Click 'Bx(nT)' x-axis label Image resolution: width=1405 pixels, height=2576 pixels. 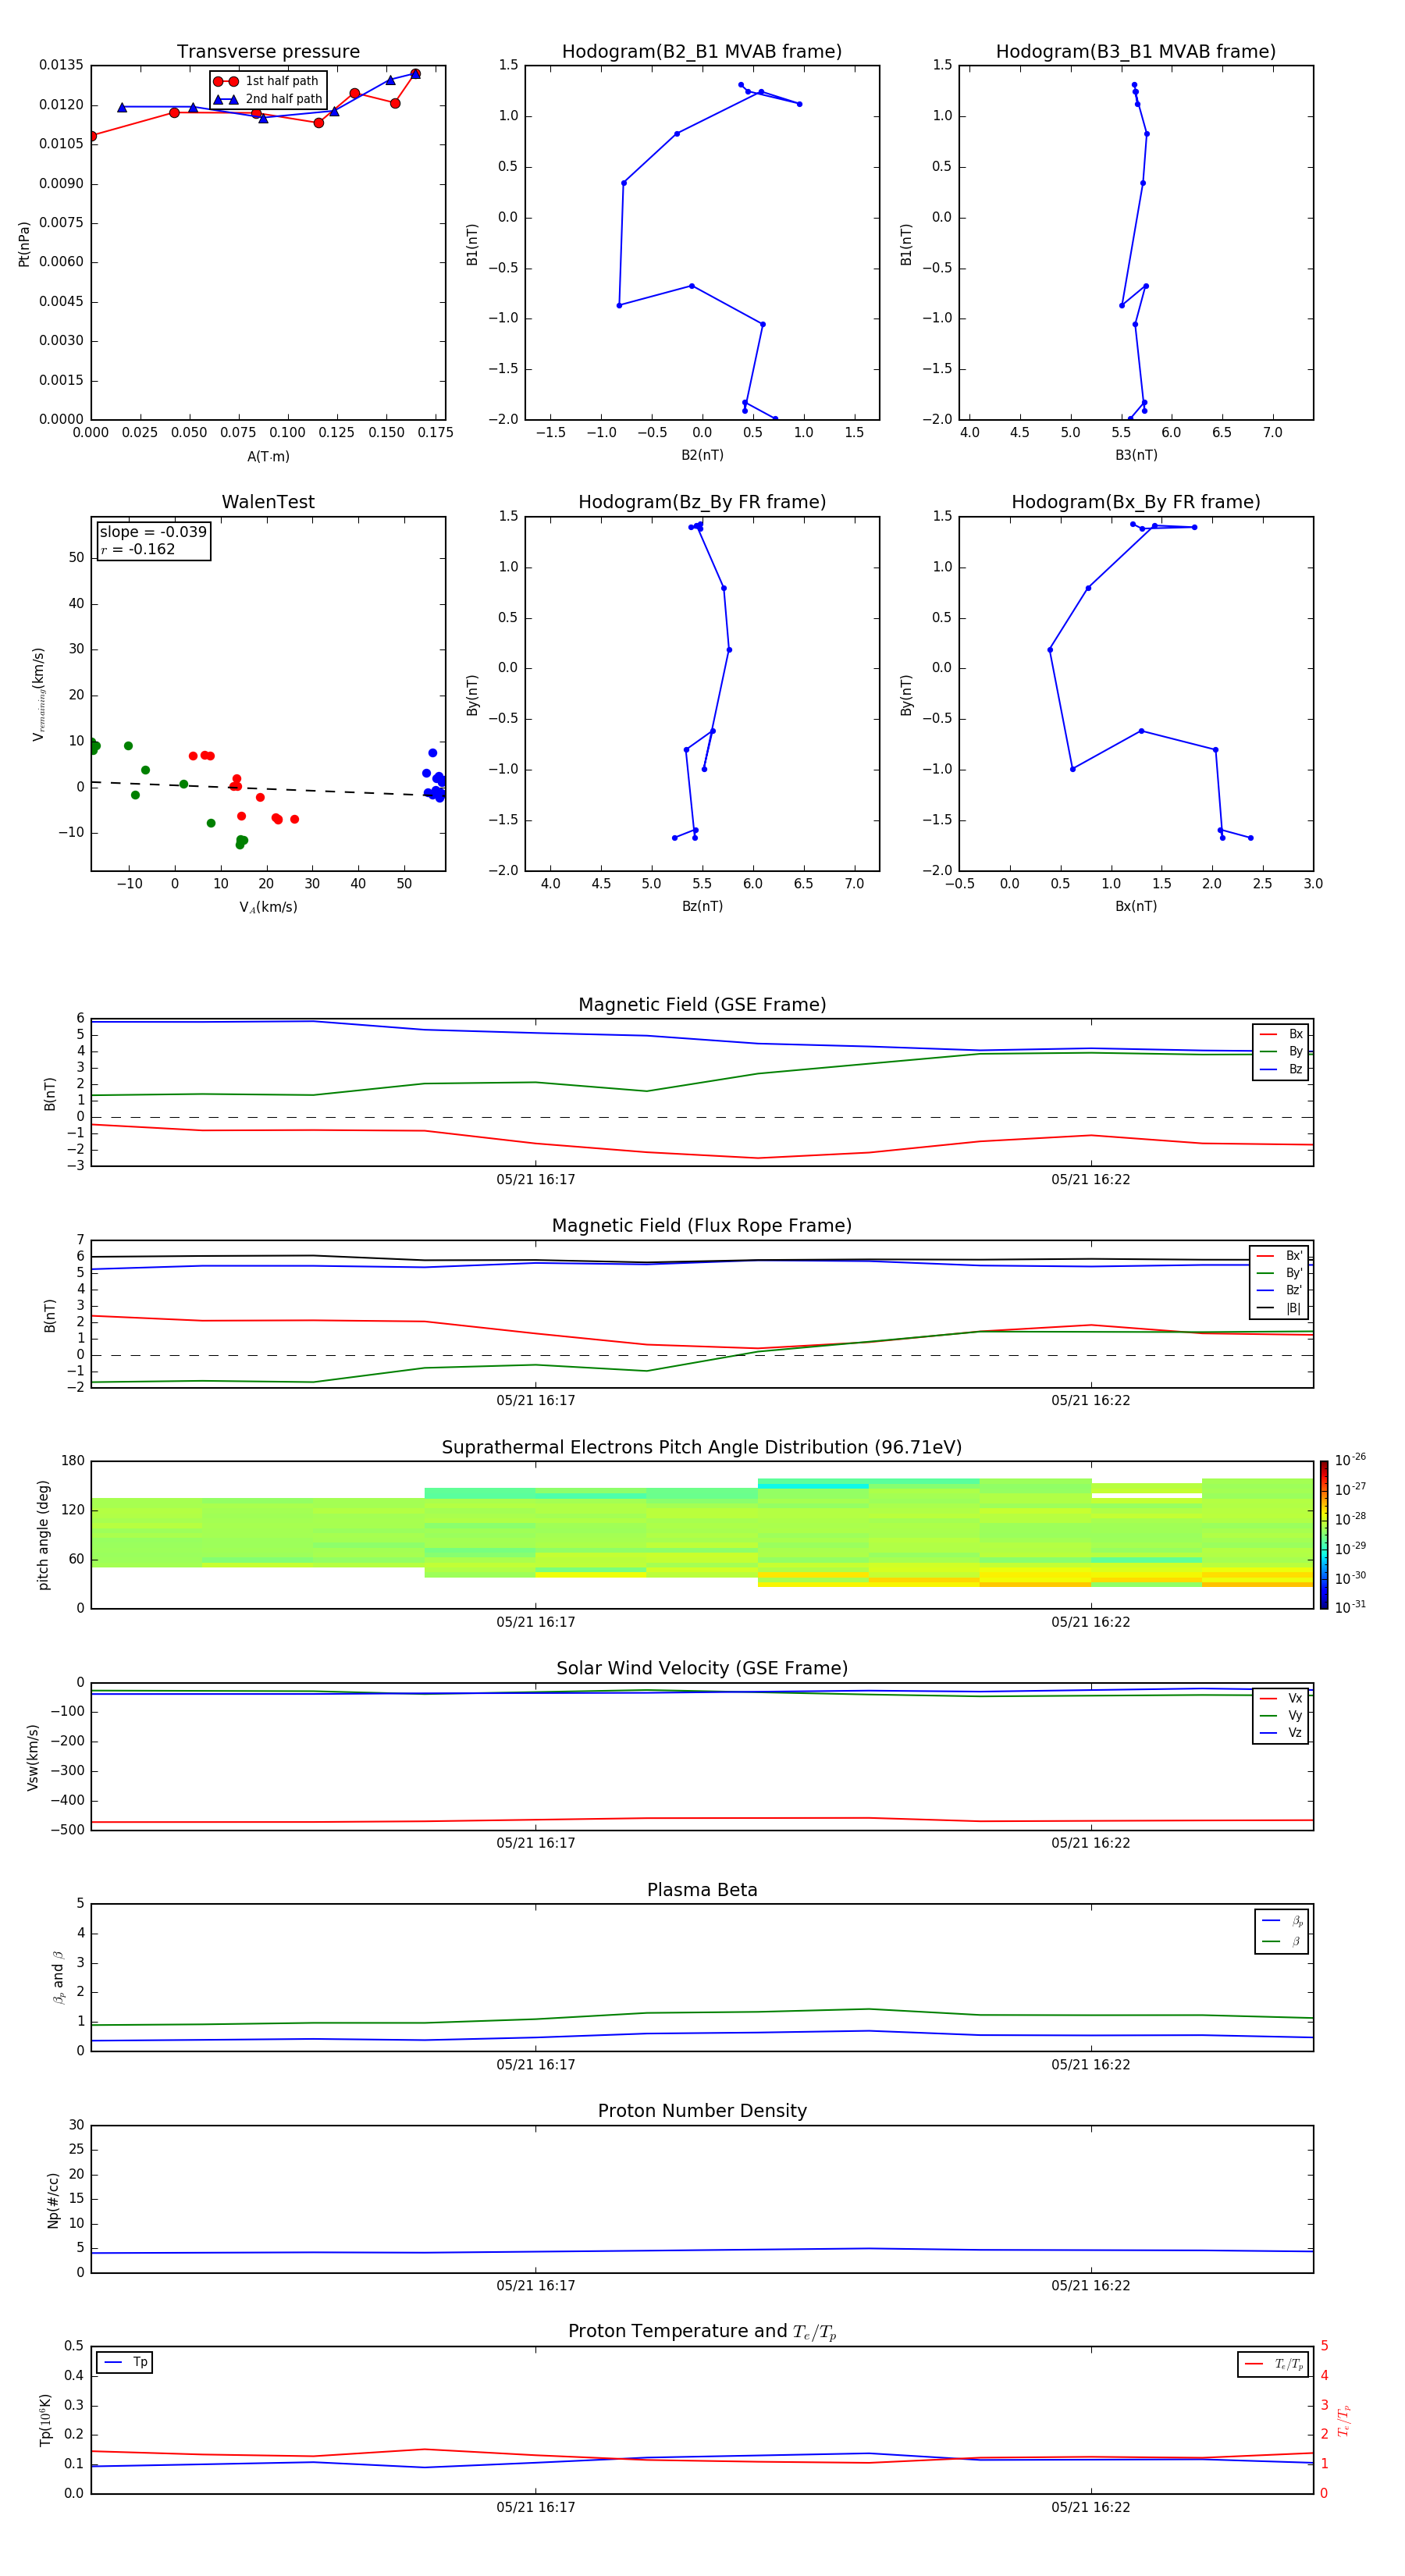[1136, 906]
